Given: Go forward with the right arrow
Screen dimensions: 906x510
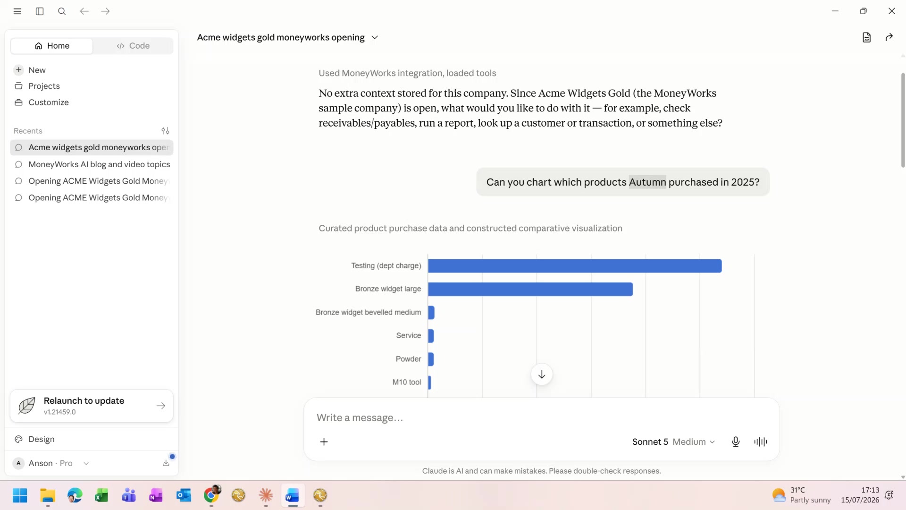Looking at the screenshot, I should tap(105, 11).
